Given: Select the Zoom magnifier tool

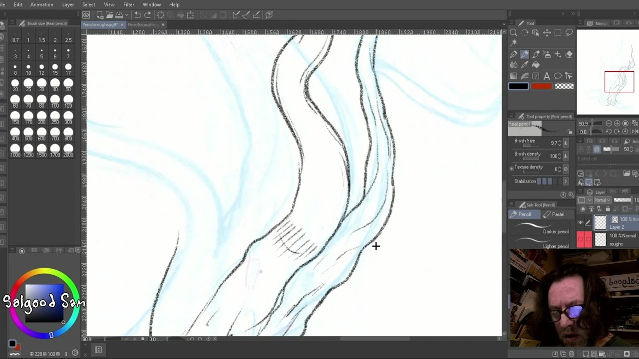Looking at the screenshot, I should (x=514, y=33).
